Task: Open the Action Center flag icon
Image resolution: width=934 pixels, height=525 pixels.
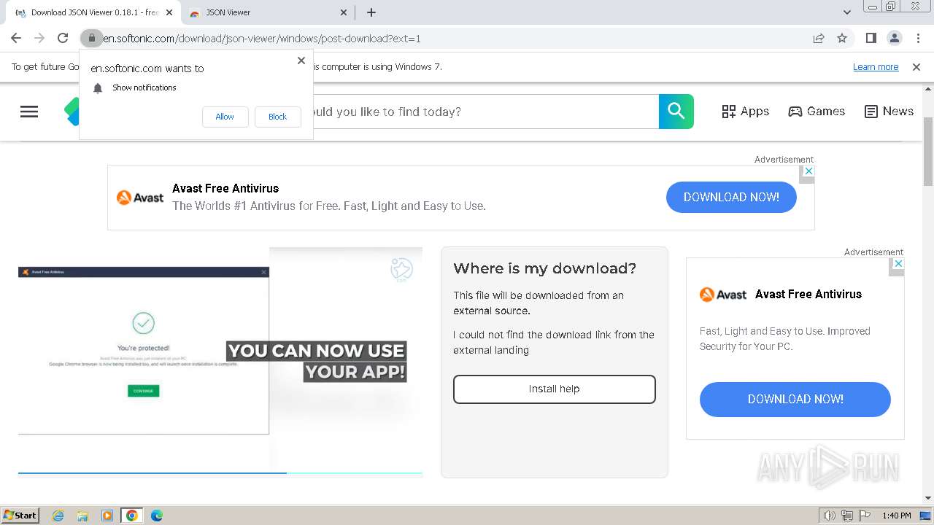Action: coord(865,516)
